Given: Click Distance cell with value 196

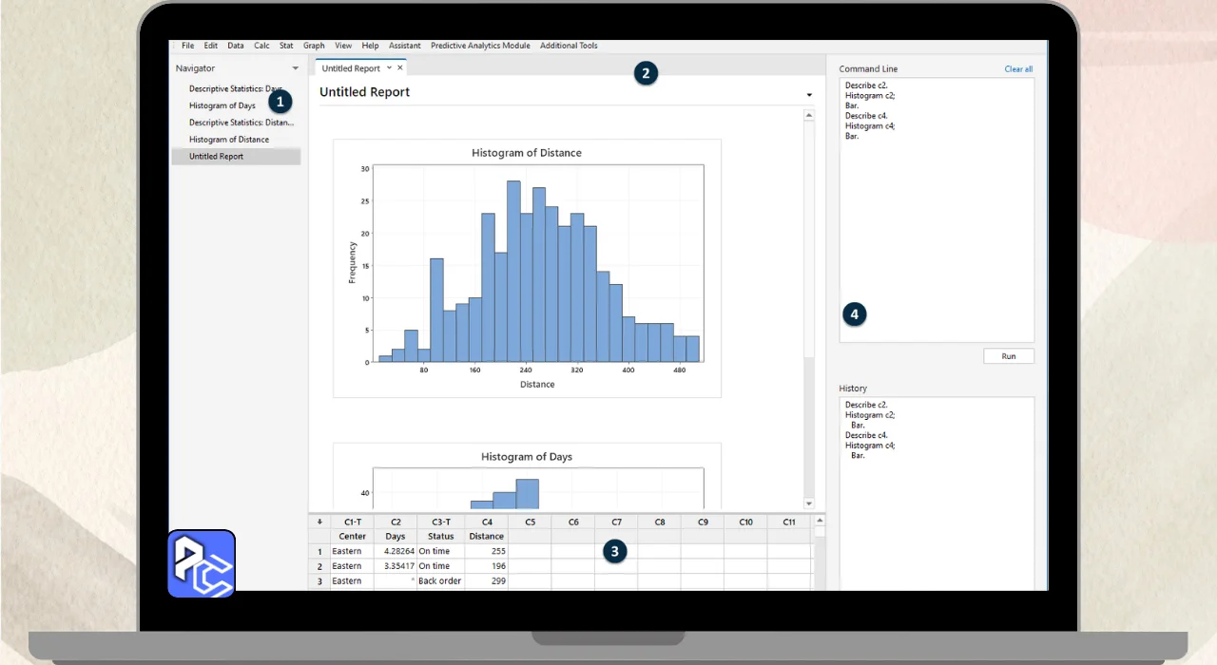Looking at the screenshot, I should pyautogui.click(x=487, y=566).
